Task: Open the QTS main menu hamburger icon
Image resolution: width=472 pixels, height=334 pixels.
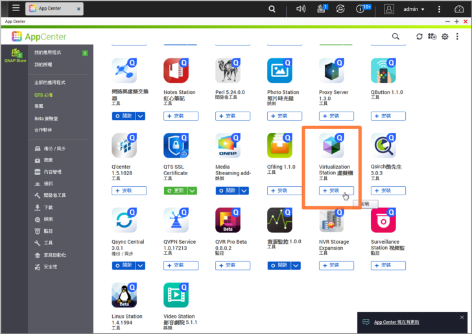Action: click(x=16, y=8)
